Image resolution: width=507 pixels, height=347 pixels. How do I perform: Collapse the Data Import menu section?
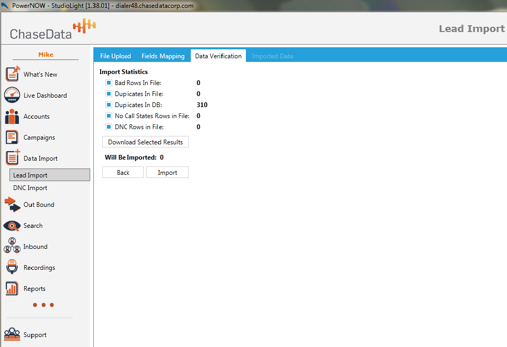(40, 159)
